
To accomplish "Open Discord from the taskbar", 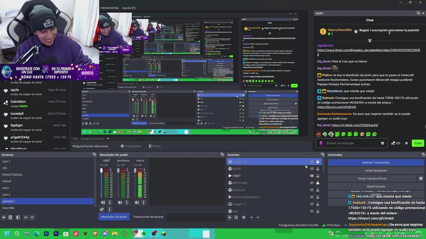I will (105, 234).
